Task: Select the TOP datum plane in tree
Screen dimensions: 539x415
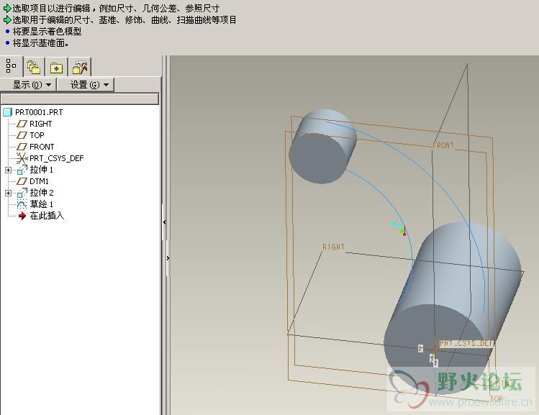Action: click(37, 135)
